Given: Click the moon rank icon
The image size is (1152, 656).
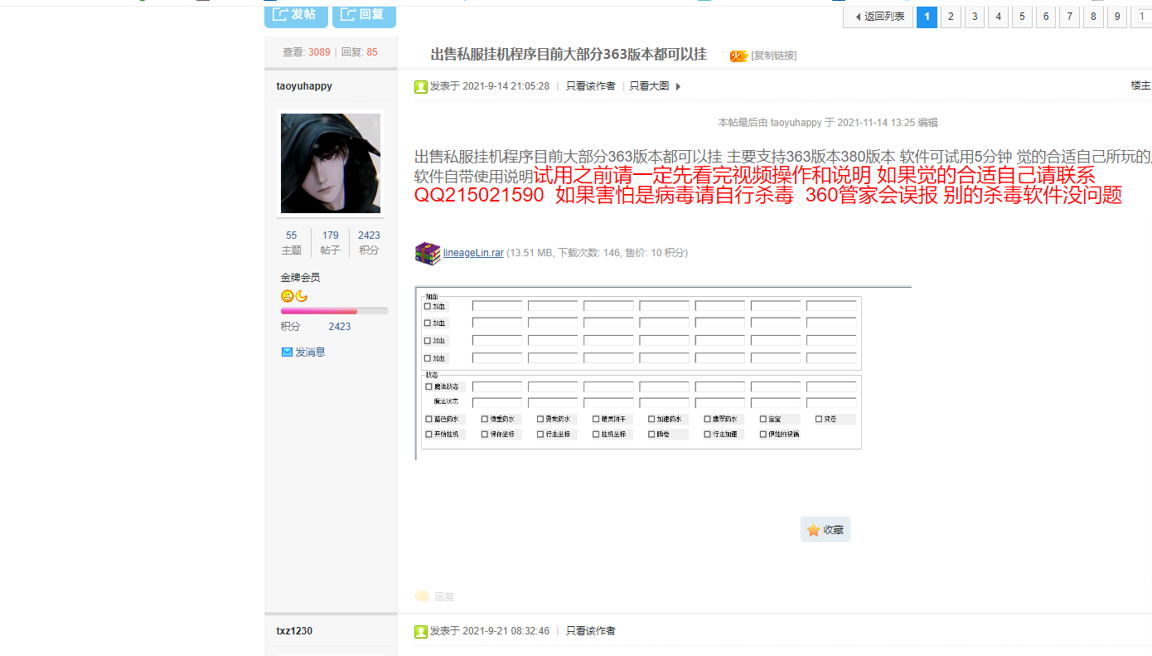Looking at the screenshot, I should [302, 296].
